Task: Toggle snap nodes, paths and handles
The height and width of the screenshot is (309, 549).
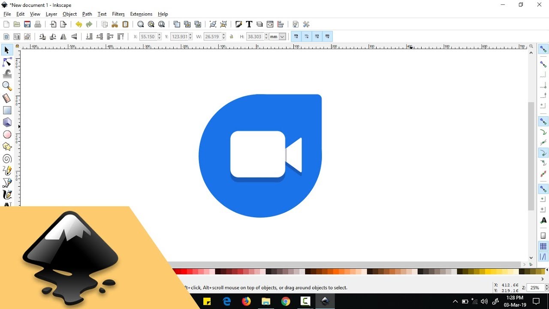Action: tap(543, 122)
